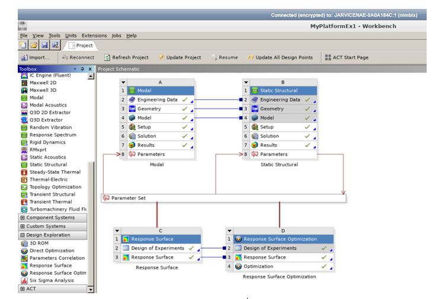Select Setup cell in Static Structural B
448x299 pixels.
[283, 127]
